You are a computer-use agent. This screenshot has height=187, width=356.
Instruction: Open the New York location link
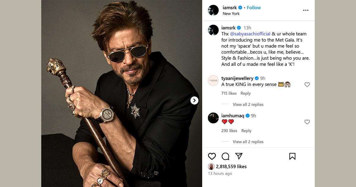click(231, 14)
